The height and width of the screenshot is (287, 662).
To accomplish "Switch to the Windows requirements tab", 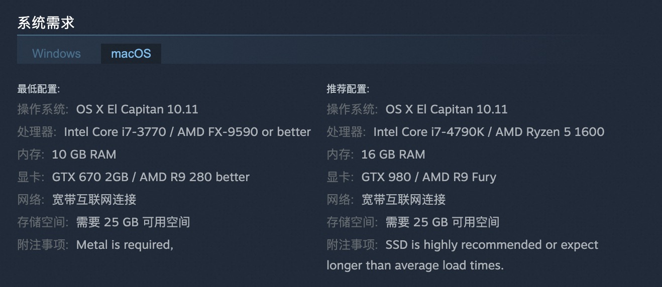I will [56, 54].
